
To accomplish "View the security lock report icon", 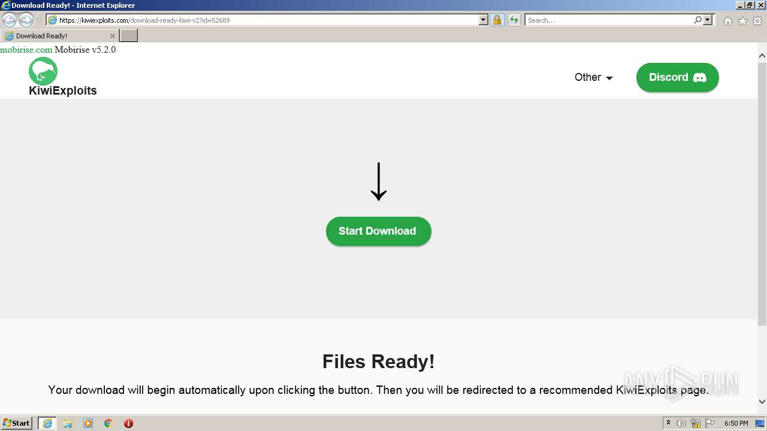I will [x=497, y=20].
